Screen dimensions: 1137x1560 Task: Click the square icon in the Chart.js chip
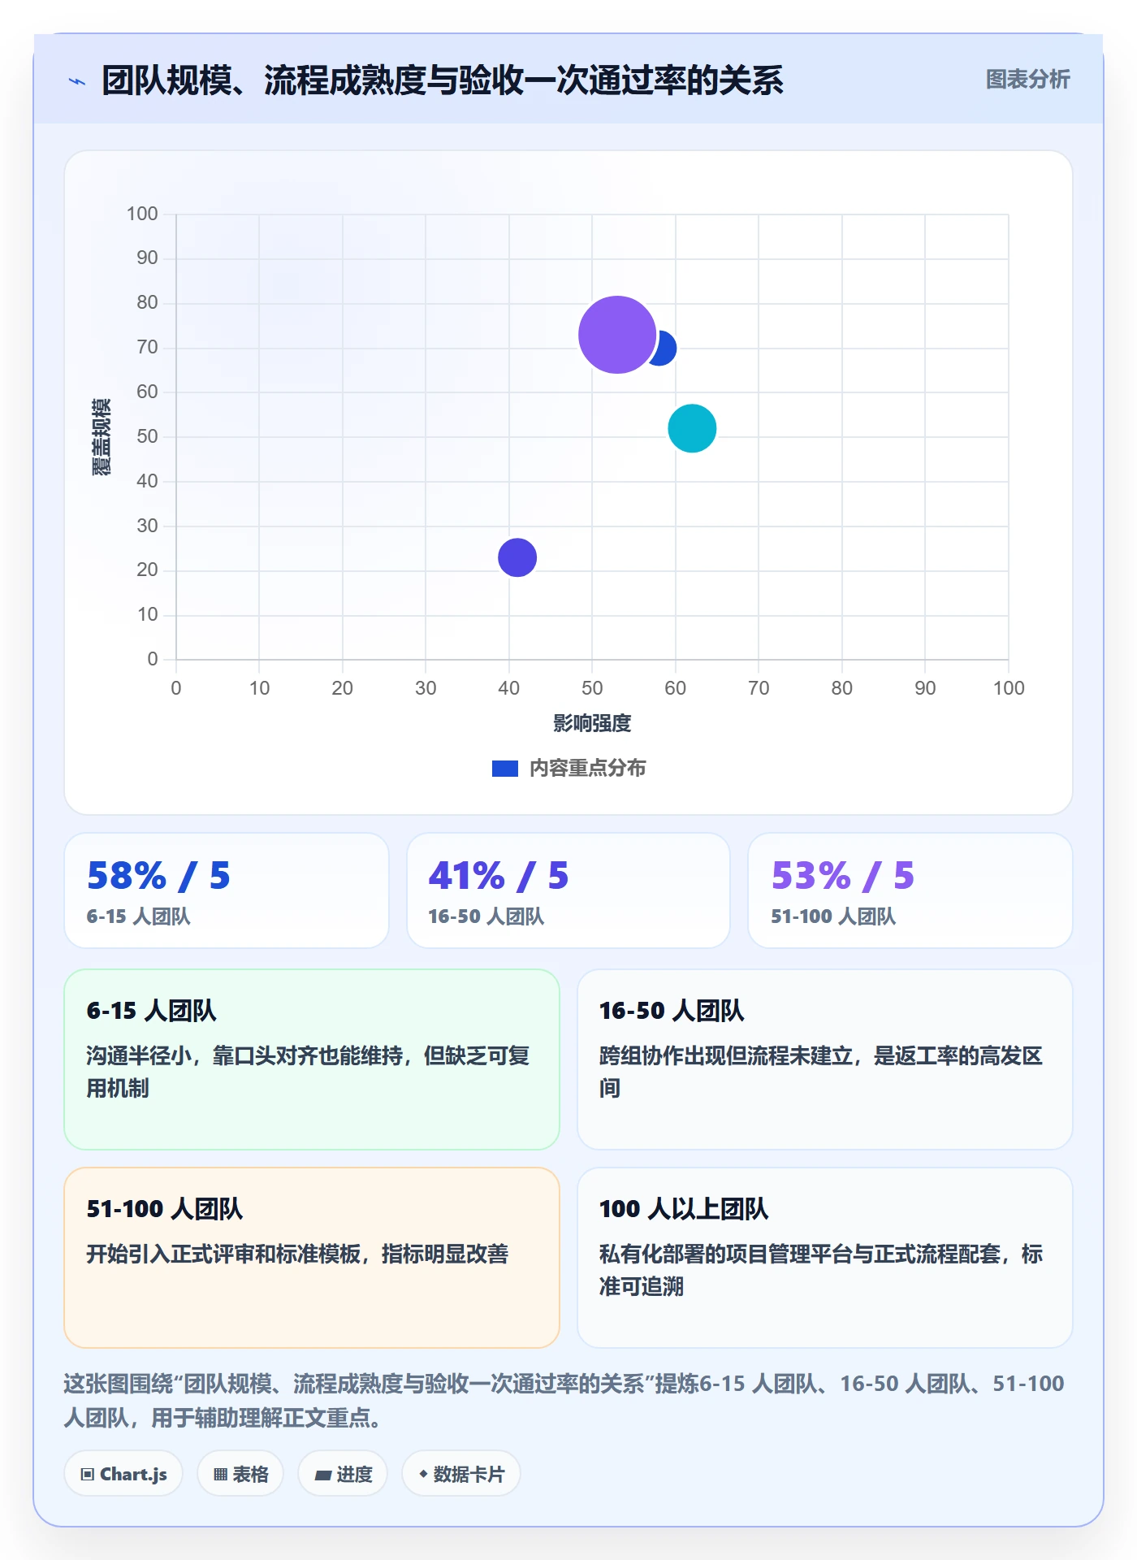tap(88, 1475)
